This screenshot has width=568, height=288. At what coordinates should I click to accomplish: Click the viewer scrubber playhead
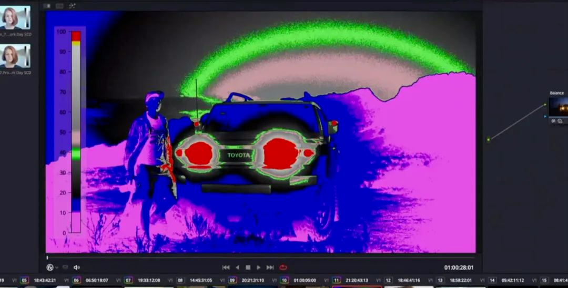pos(47,258)
